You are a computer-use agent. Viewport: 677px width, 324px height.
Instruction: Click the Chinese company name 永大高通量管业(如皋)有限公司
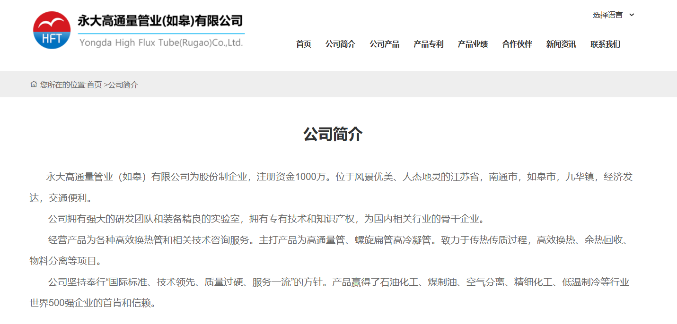159,21
